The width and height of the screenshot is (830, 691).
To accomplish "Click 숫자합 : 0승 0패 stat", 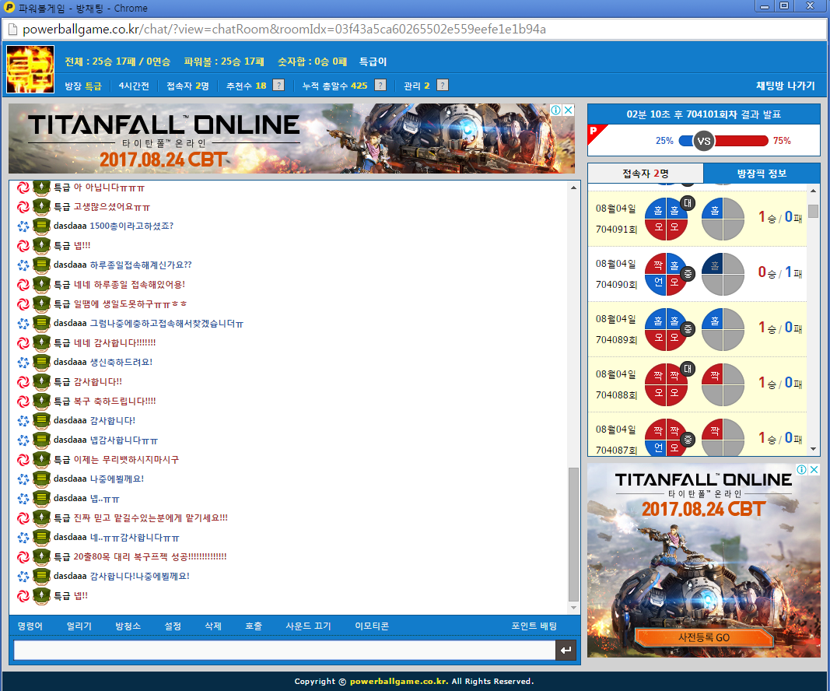I will coord(312,61).
